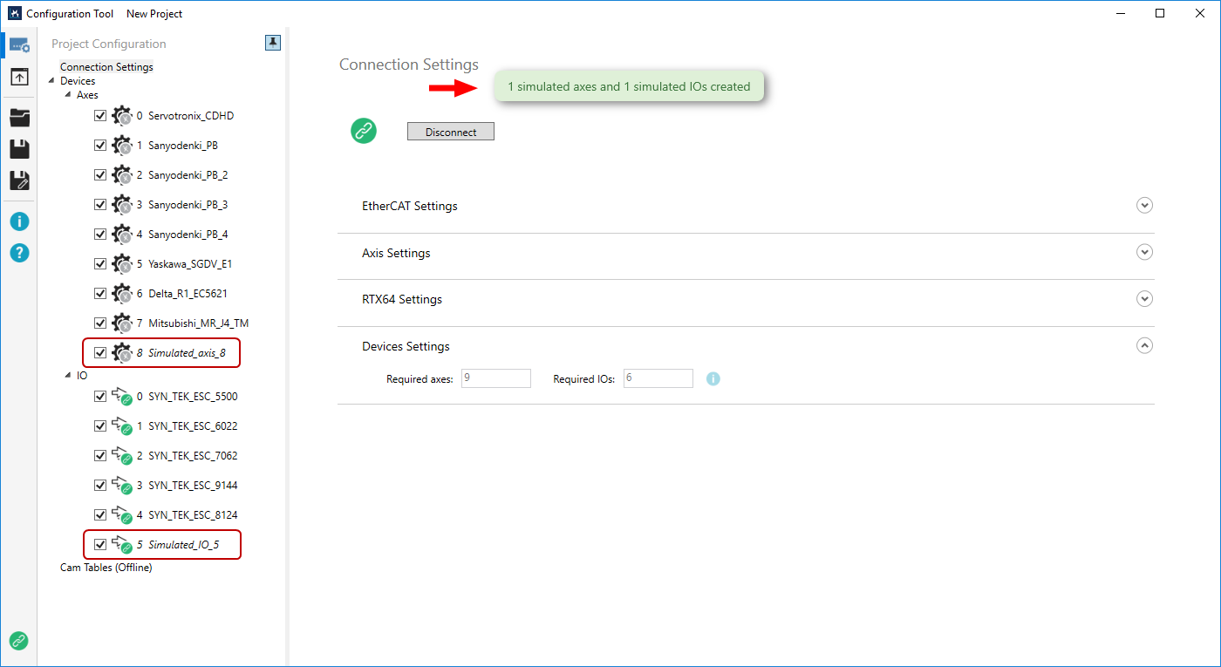Select Connection Settings in the tree
1221x667 pixels.
coord(106,67)
